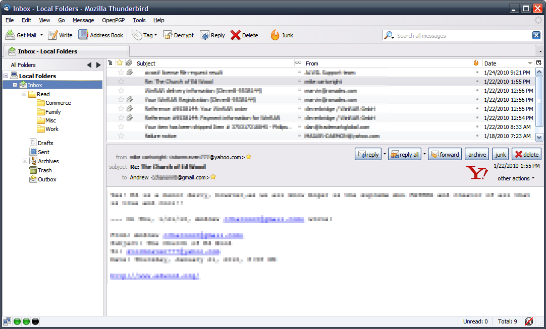Viewport: 546px width, 329px height.
Task: Select the Work folder
Action: click(48, 129)
